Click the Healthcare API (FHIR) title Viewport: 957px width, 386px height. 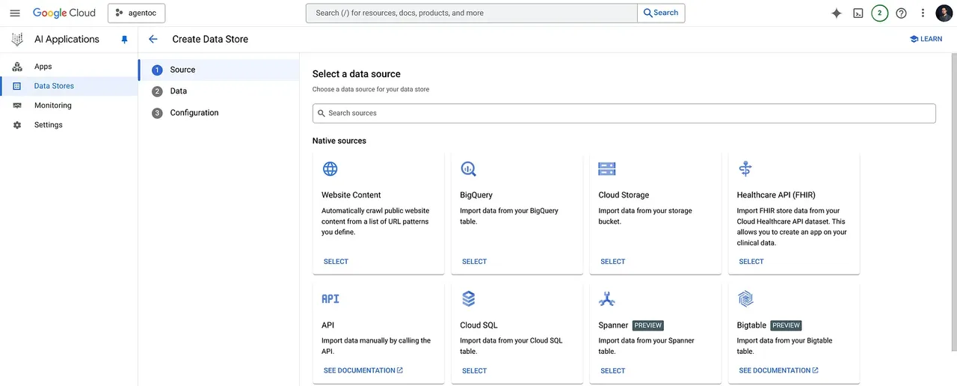click(776, 195)
